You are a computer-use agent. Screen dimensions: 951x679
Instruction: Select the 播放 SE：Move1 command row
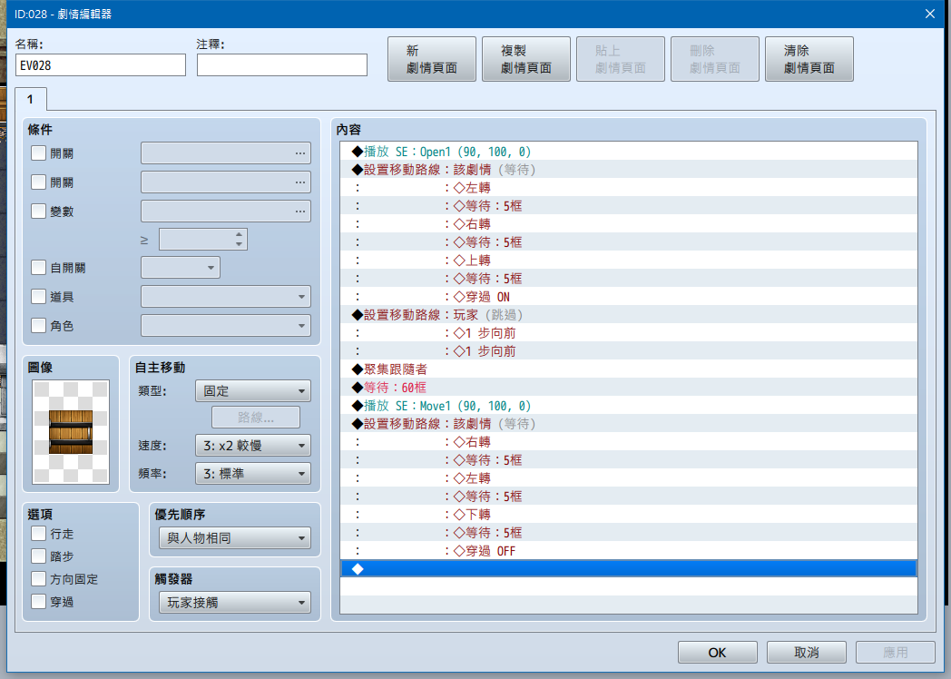click(x=628, y=406)
